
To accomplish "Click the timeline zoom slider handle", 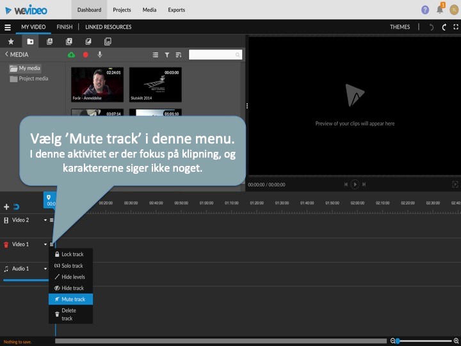I will point(398,341).
